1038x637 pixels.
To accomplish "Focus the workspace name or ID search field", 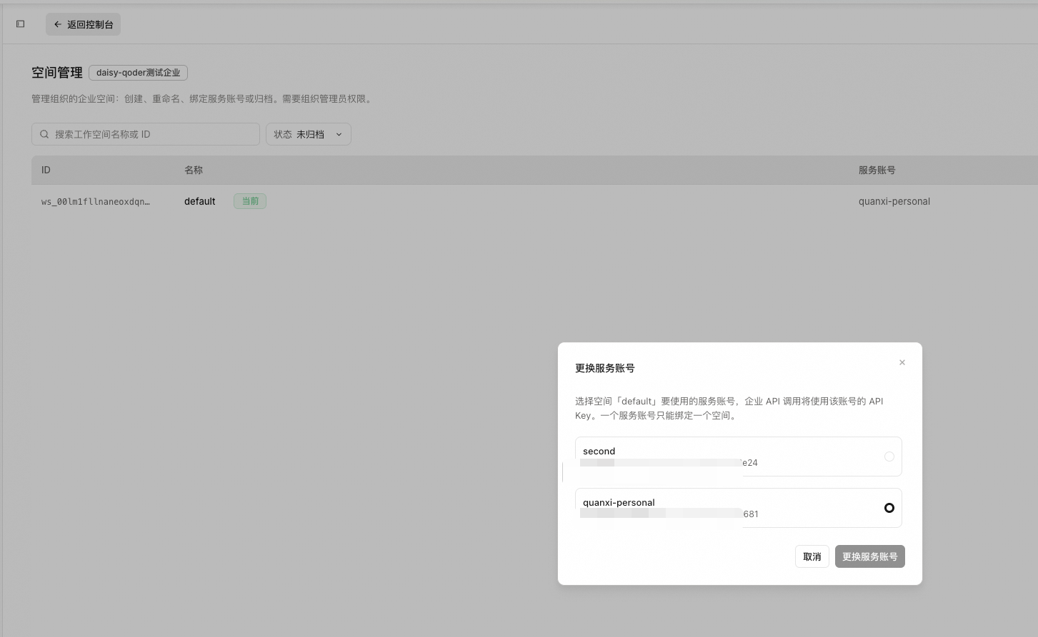I will click(x=146, y=134).
